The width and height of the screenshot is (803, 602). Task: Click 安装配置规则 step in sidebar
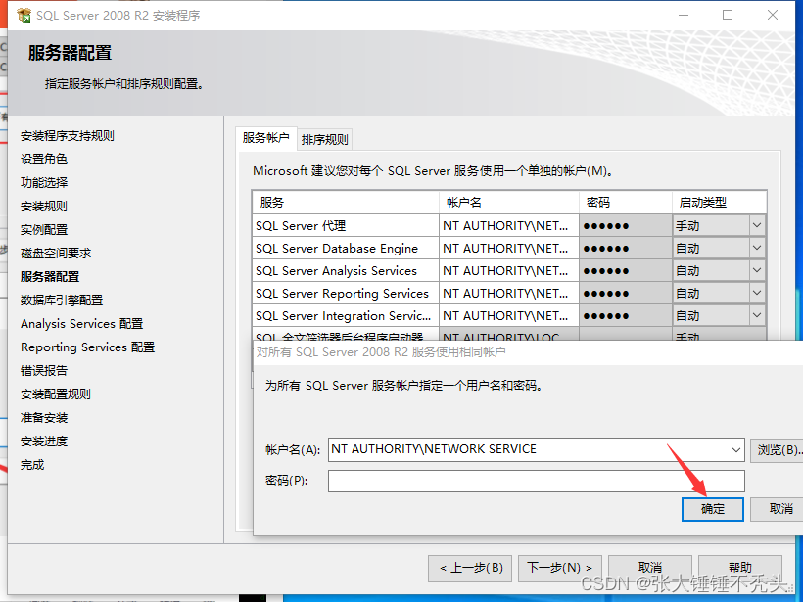(56, 394)
